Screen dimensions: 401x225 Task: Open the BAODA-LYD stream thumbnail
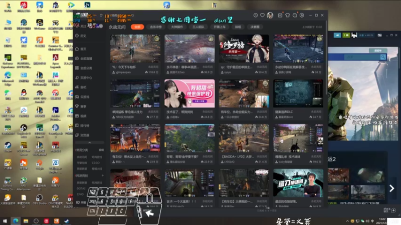pyautogui.click(x=244, y=138)
